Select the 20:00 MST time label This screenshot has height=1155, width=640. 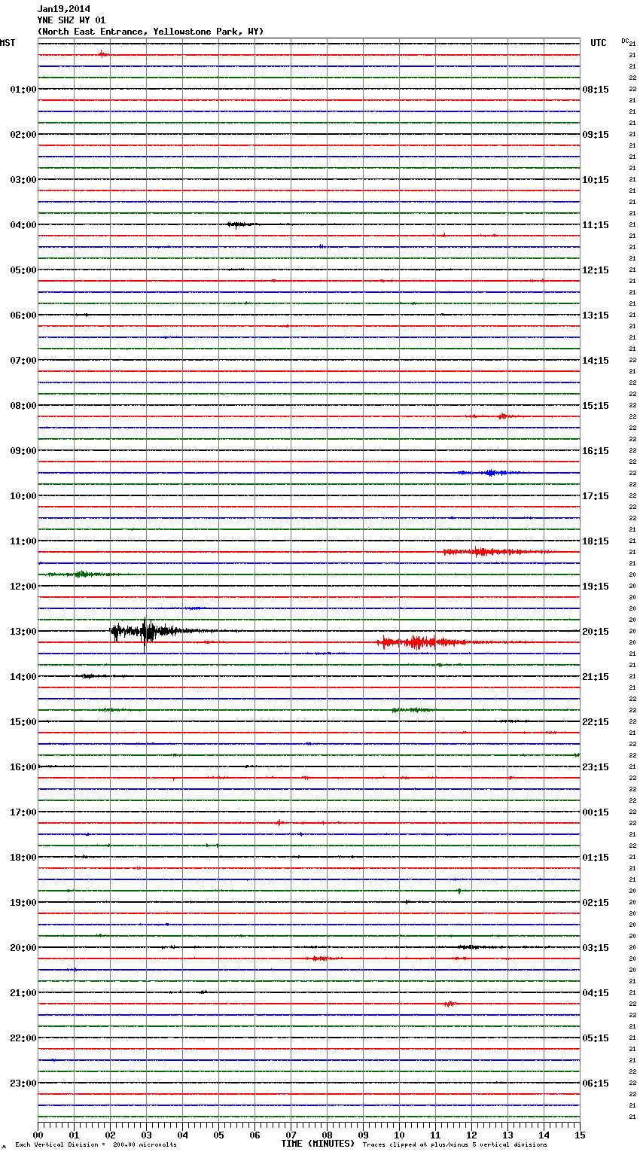click(x=23, y=948)
